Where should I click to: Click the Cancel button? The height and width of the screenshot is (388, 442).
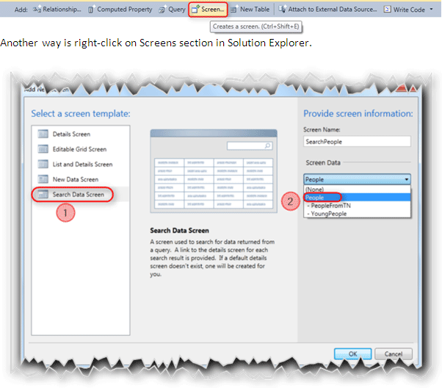[394, 354]
